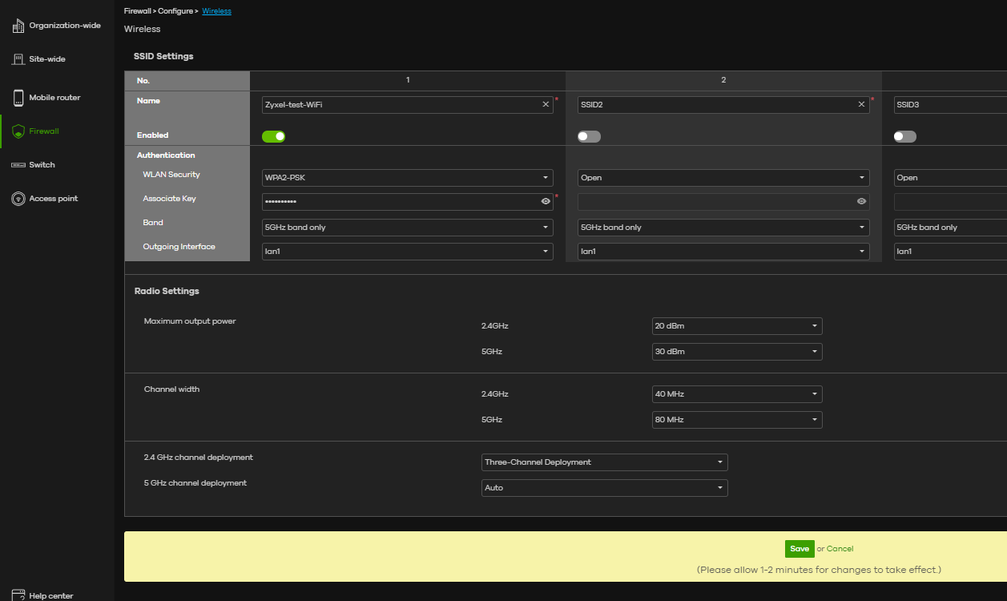Click the green Save button
This screenshot has height=601, width=1007.
point(799,549)
